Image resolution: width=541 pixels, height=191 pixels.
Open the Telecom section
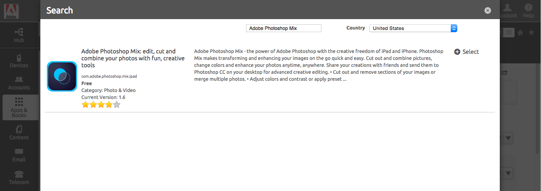(19, 177)
